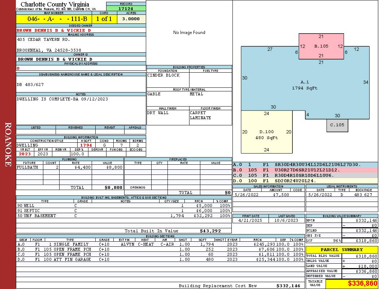Click the green record number 17124 field

(126, 8)
